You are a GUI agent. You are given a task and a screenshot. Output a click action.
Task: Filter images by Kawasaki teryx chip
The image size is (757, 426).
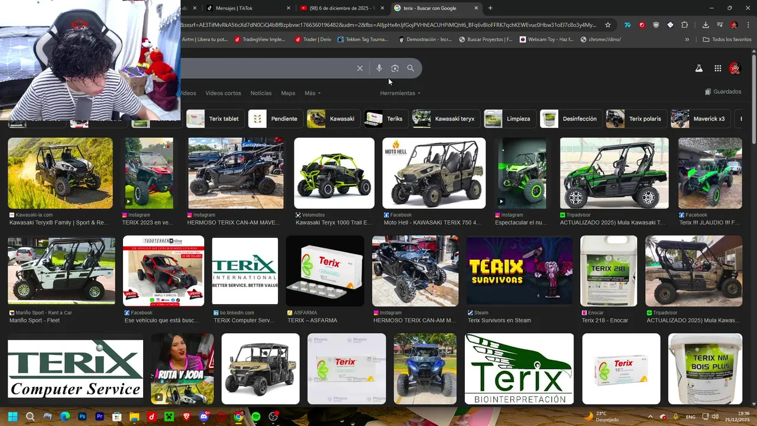tap(446, 119)
